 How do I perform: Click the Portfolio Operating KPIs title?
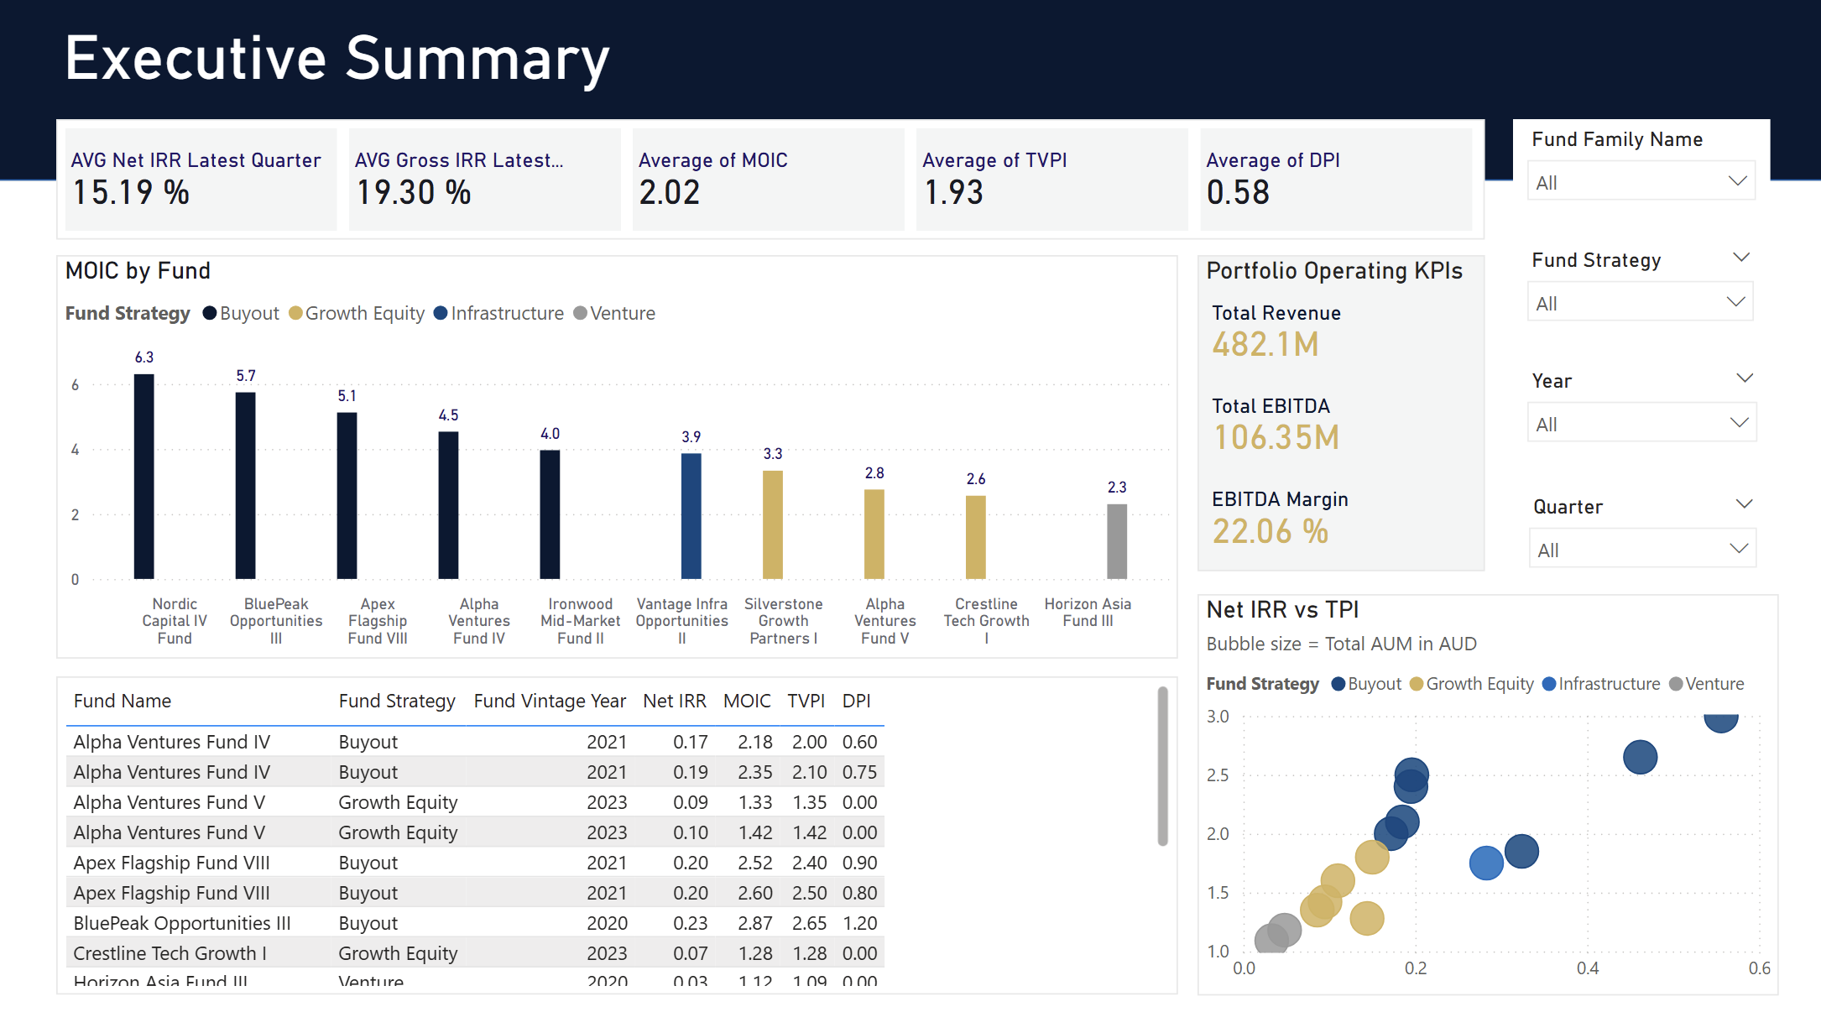(x=1334, y=271)
